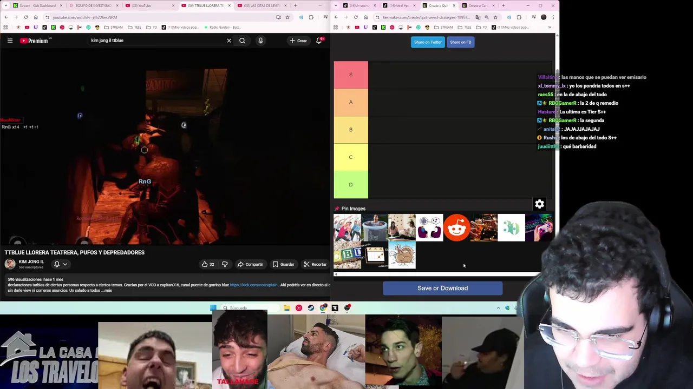Click the Crear button on YouTube
Screen dimensions: 693x389
298,41
